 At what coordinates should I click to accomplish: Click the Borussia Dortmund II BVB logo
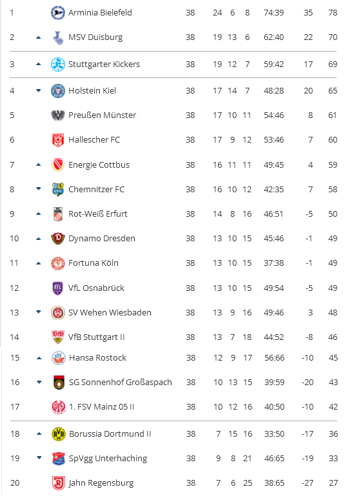59,434
